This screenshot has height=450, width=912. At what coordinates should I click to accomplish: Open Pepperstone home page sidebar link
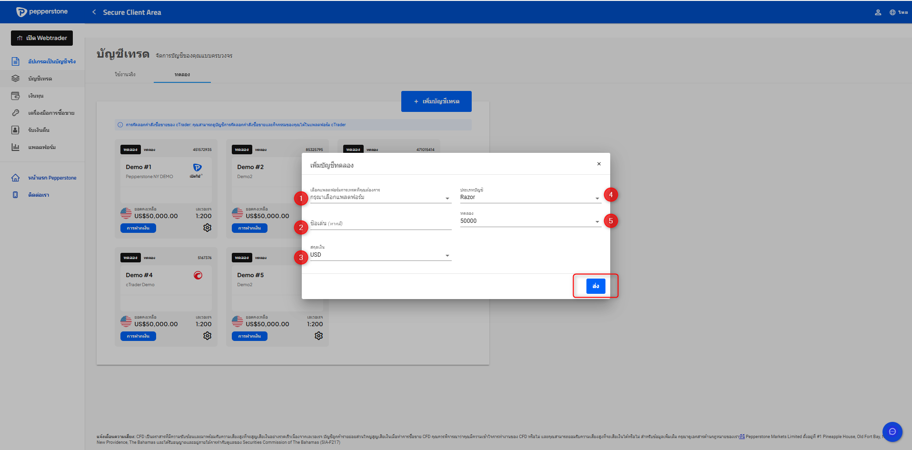[52, 178]
